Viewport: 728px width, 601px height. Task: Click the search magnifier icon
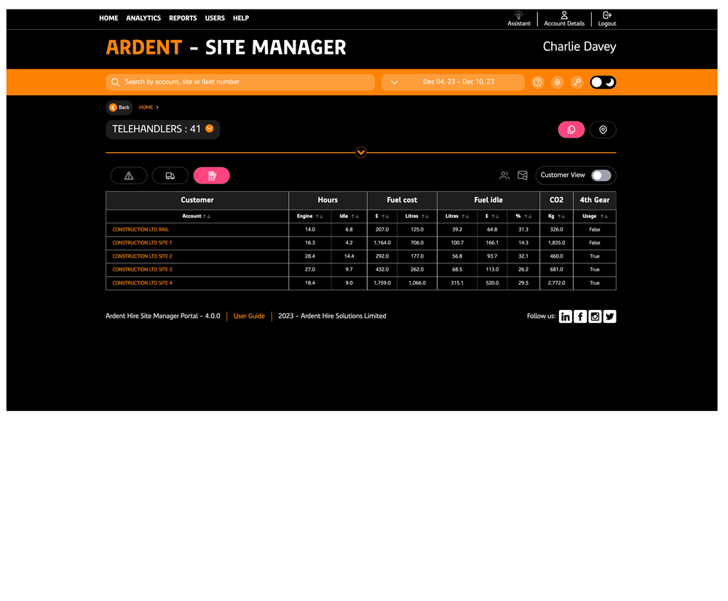point(116,82)
